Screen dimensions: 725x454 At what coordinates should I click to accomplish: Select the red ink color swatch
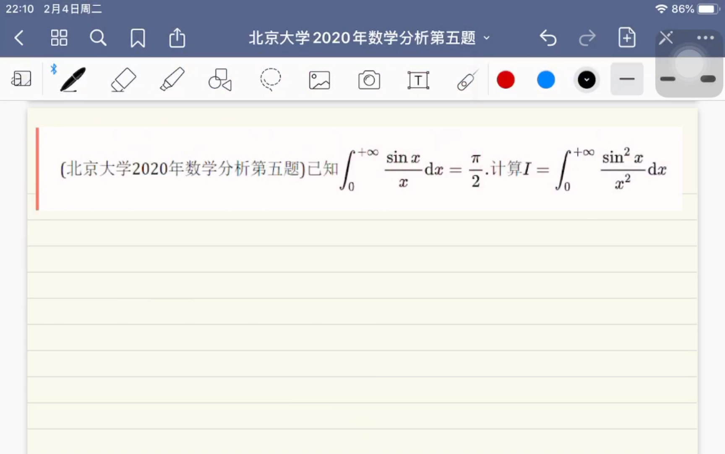[505, 79]
